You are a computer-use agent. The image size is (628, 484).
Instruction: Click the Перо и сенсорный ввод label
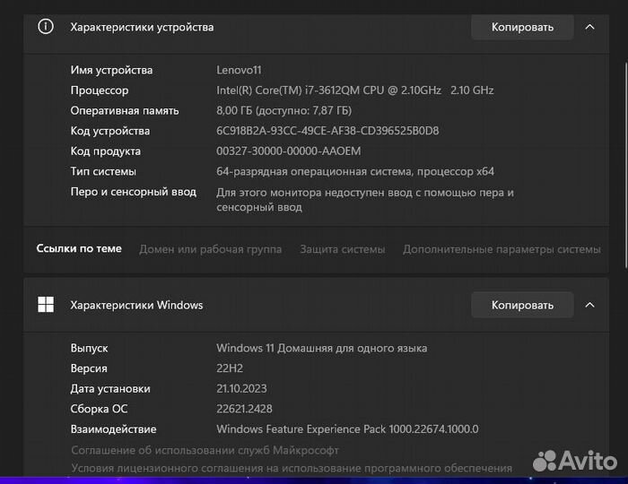pos(134,192)
